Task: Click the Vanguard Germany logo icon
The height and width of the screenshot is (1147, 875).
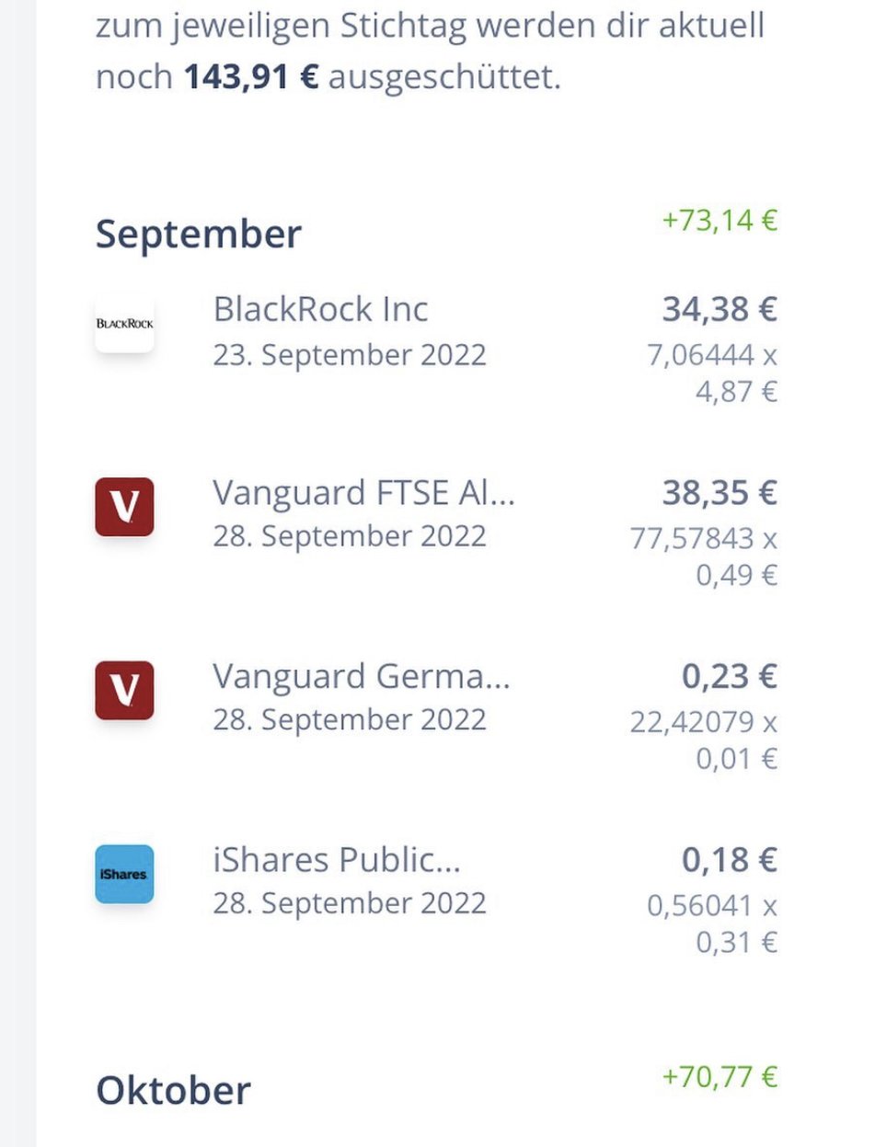Action: click(124, 690)
